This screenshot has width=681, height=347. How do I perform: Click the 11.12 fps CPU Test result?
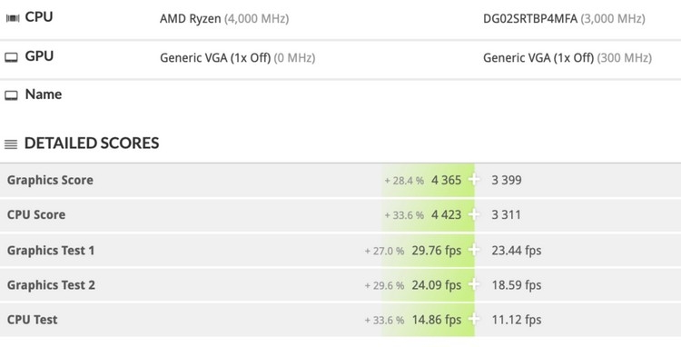point(517,320)
